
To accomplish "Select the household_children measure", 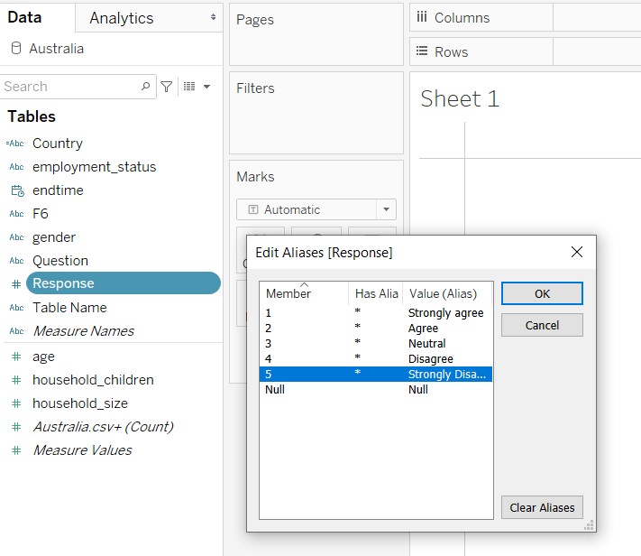I will (x=93, y=380).
